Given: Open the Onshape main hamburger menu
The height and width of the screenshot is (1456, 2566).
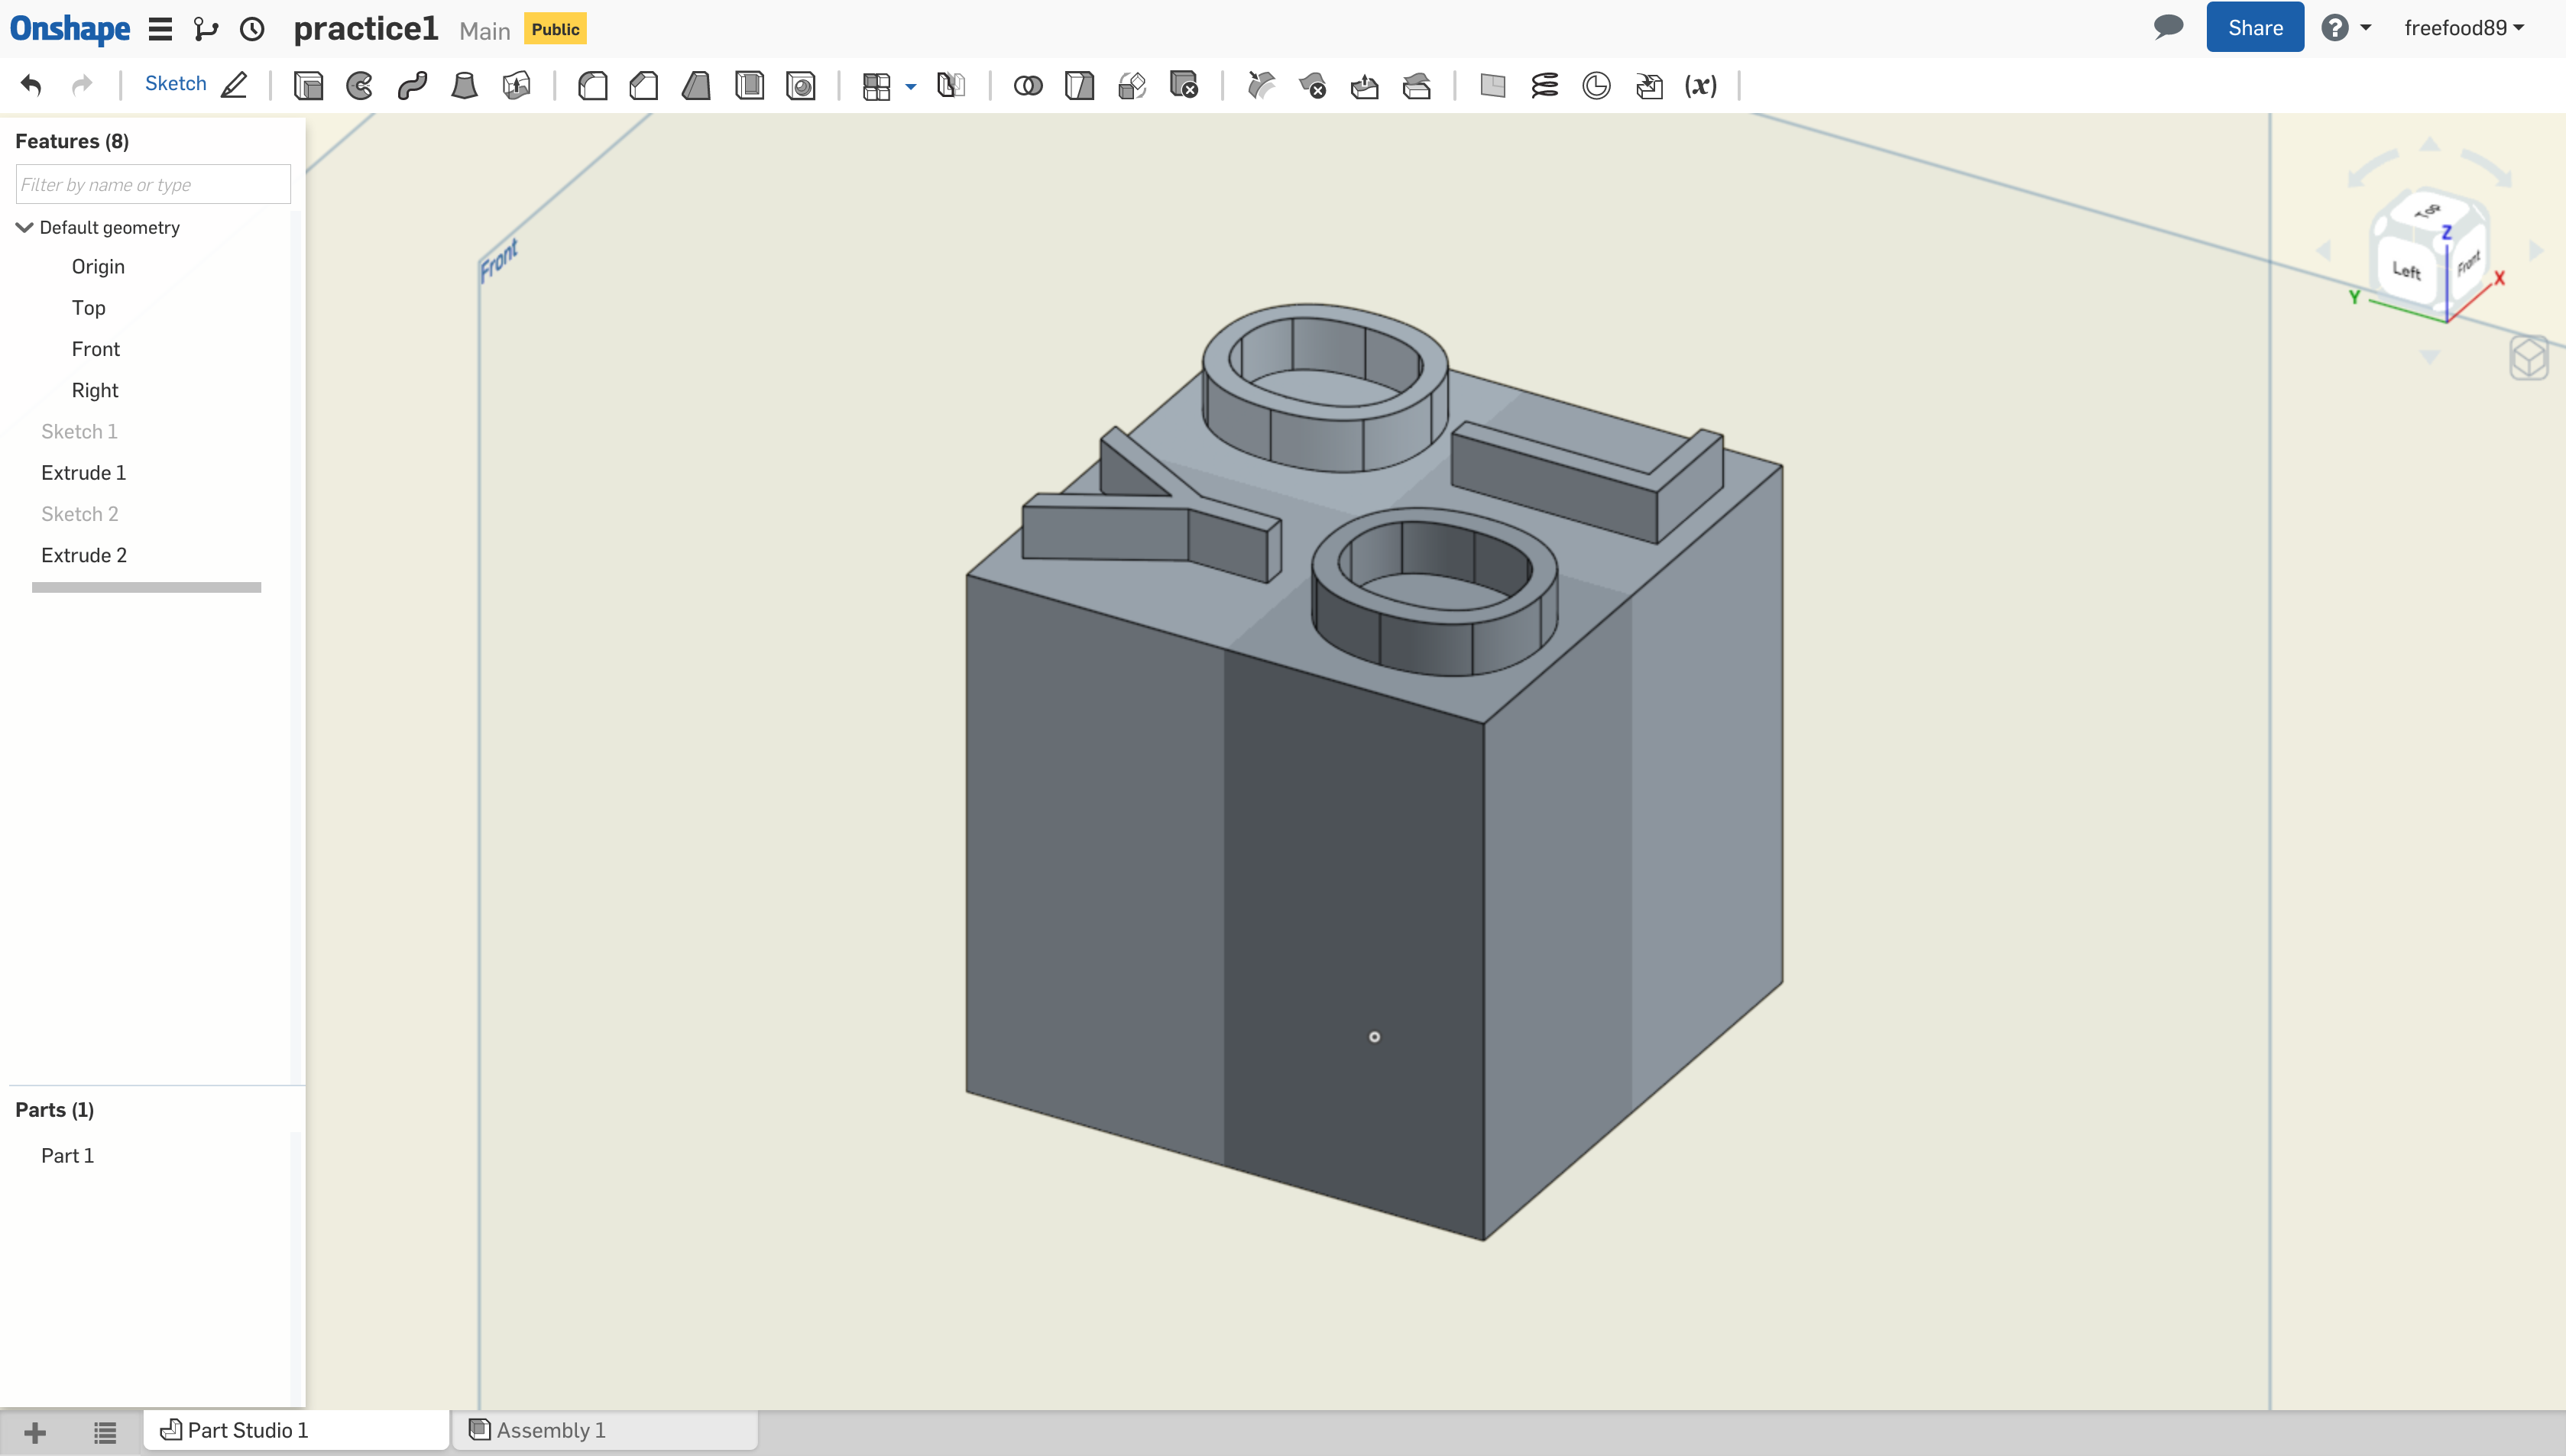Looking at the screenshot, I should click(160, 29).
